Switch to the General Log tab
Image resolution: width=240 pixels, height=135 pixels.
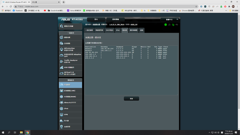pos(89,30)
